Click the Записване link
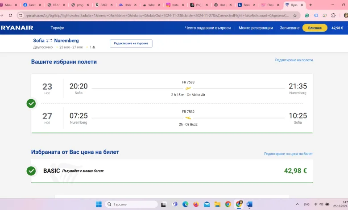Viewport: 348px width, 210px height. (x=290, y=28)
